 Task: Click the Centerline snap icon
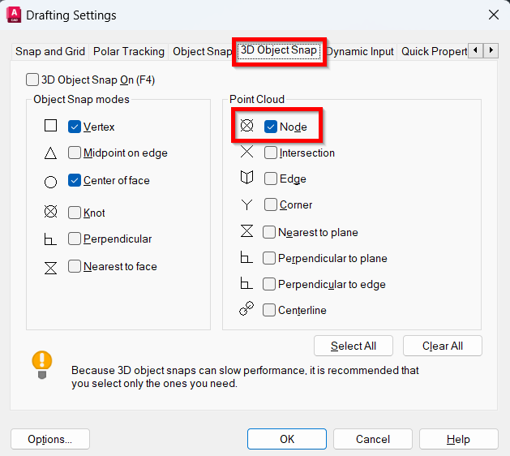tap(247, 309)
